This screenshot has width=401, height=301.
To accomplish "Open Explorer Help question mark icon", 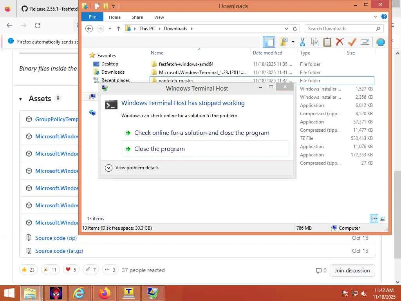I will click(x=384, y=16).
